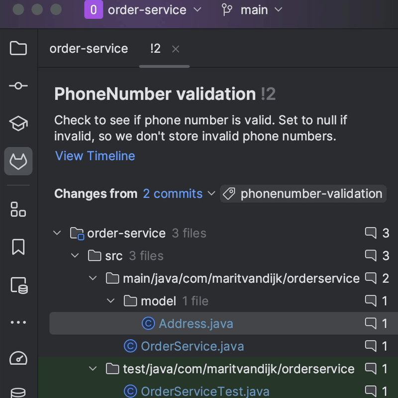Open the Profiler gauge icon in sidebar
This screenshot has width=398, height=398.
point(18,359)
